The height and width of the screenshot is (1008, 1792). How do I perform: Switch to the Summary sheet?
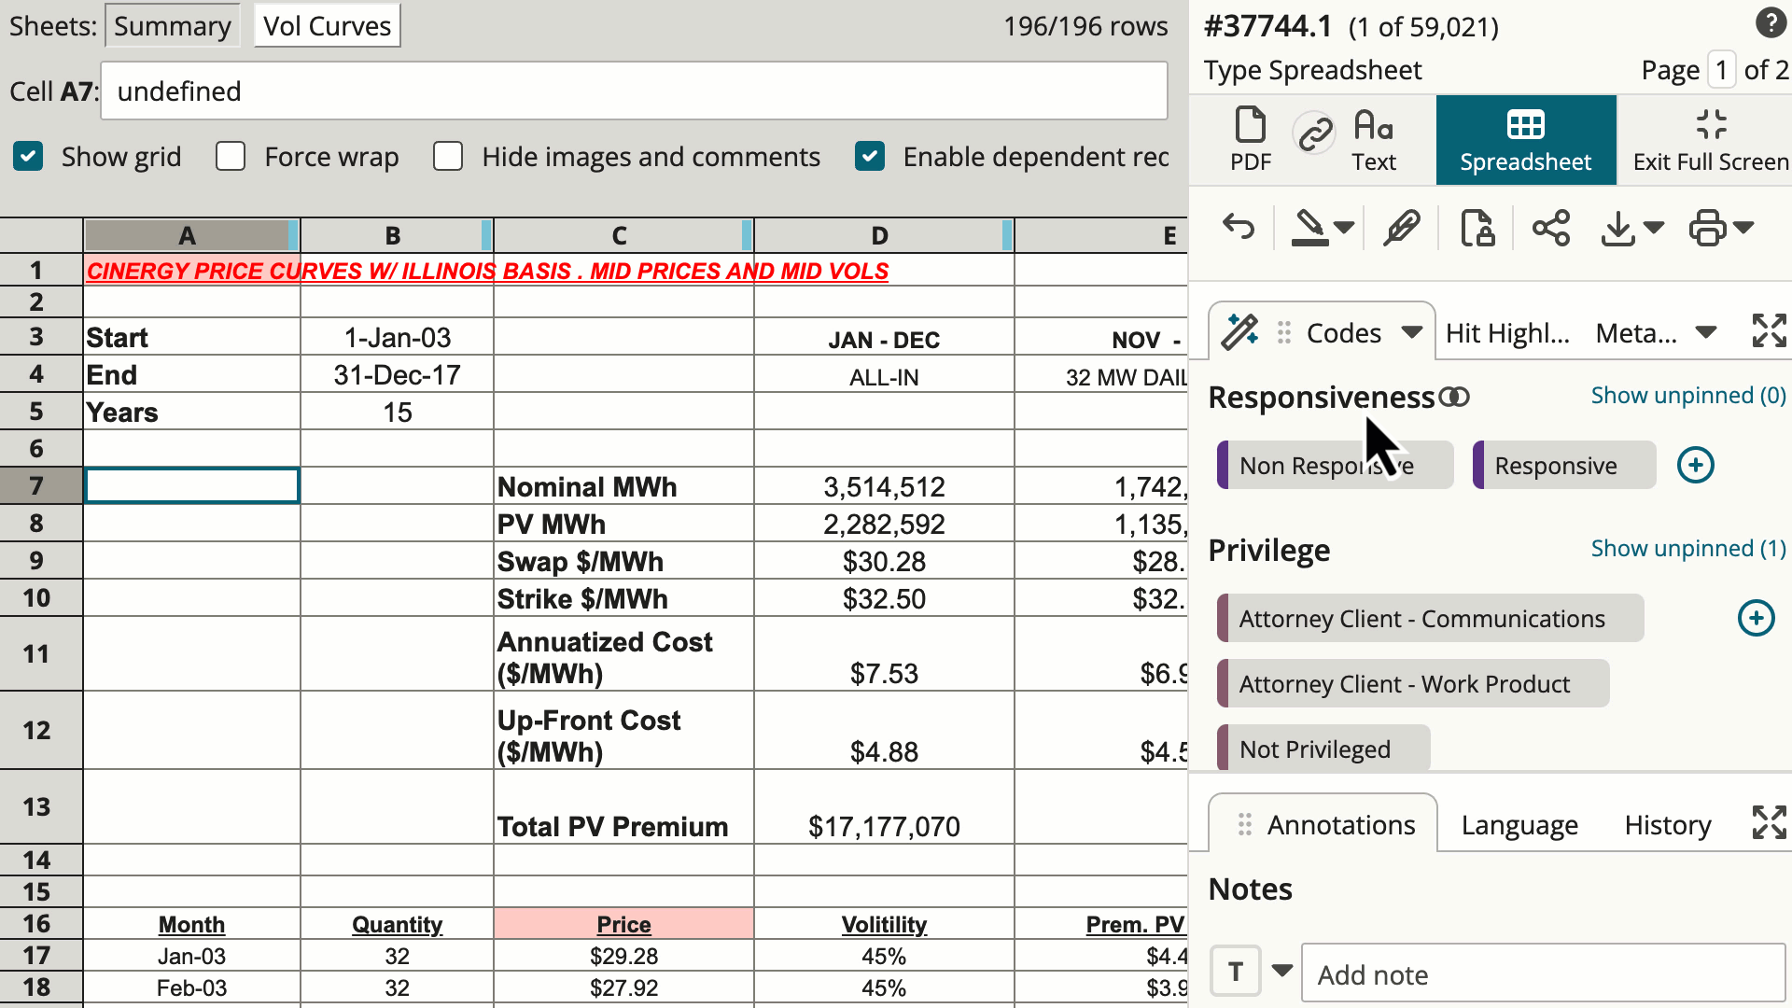coord(173,25)
